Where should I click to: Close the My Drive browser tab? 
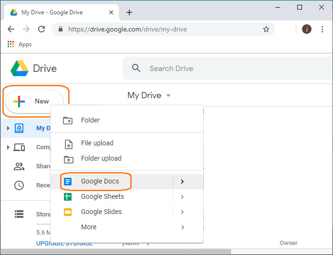tap(111, 12)
